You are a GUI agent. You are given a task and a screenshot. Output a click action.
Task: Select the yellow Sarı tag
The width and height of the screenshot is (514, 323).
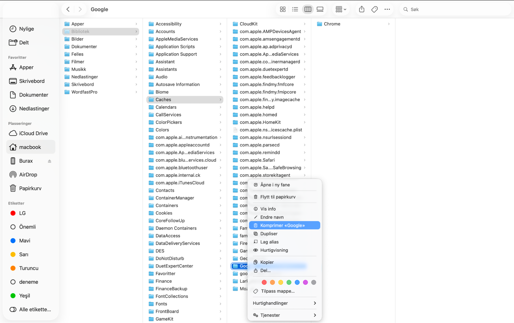[31, 254]
